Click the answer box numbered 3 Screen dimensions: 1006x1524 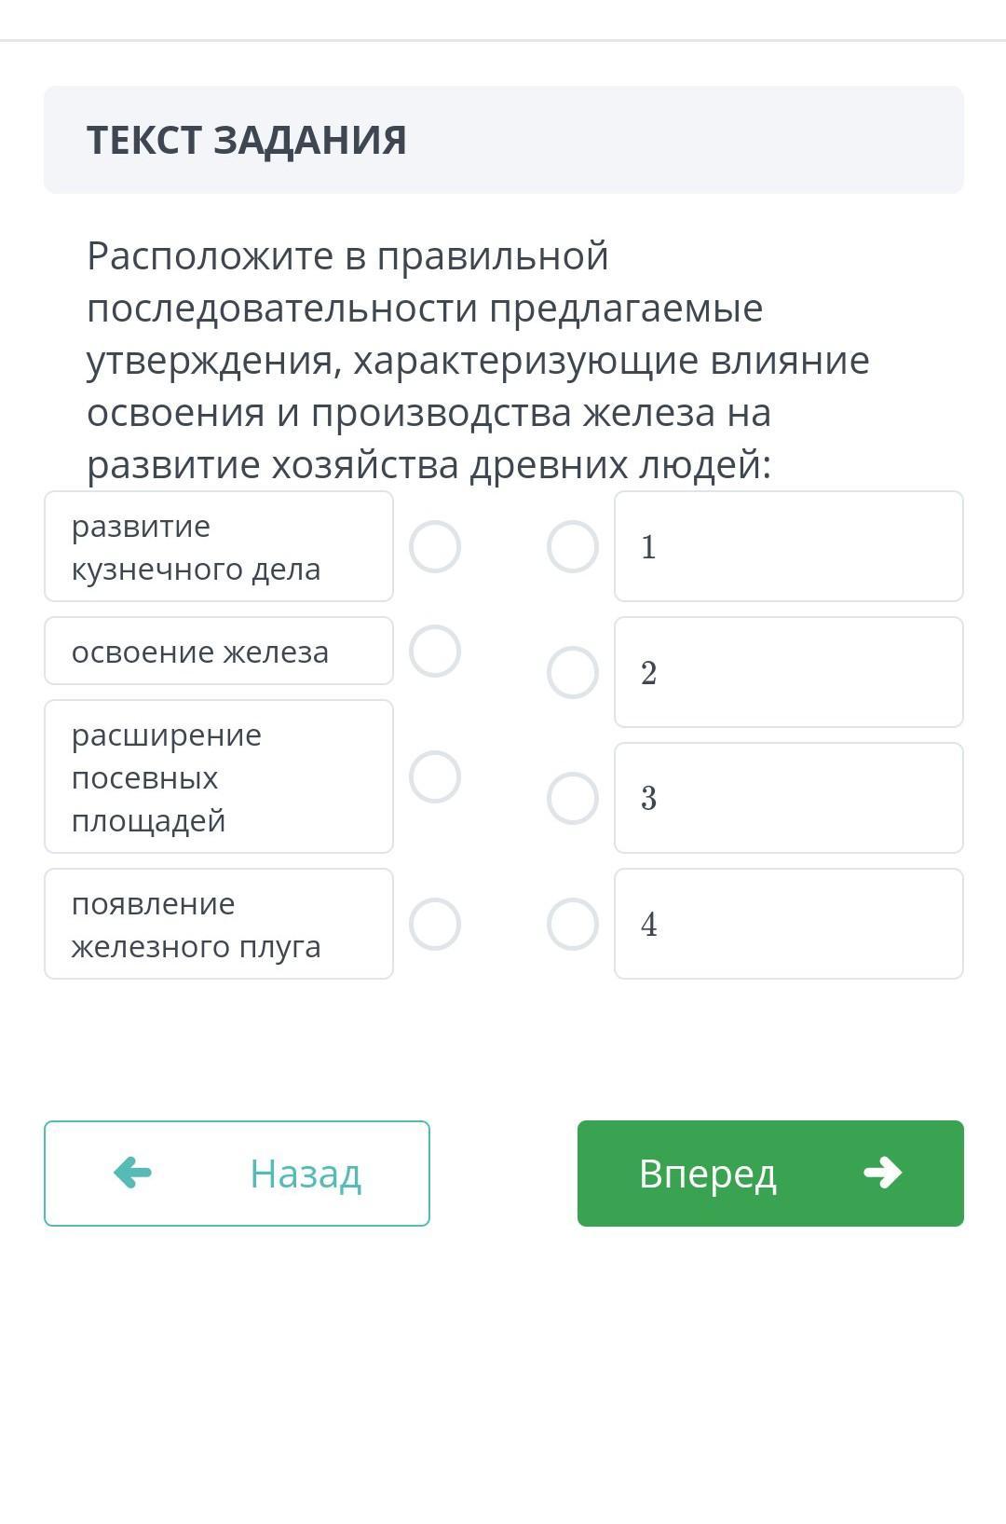788,798
